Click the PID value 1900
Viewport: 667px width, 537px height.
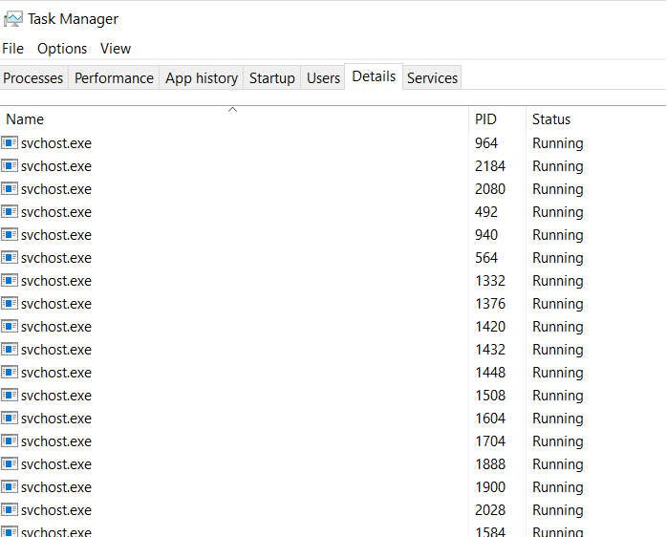click(x=490, y=487)
